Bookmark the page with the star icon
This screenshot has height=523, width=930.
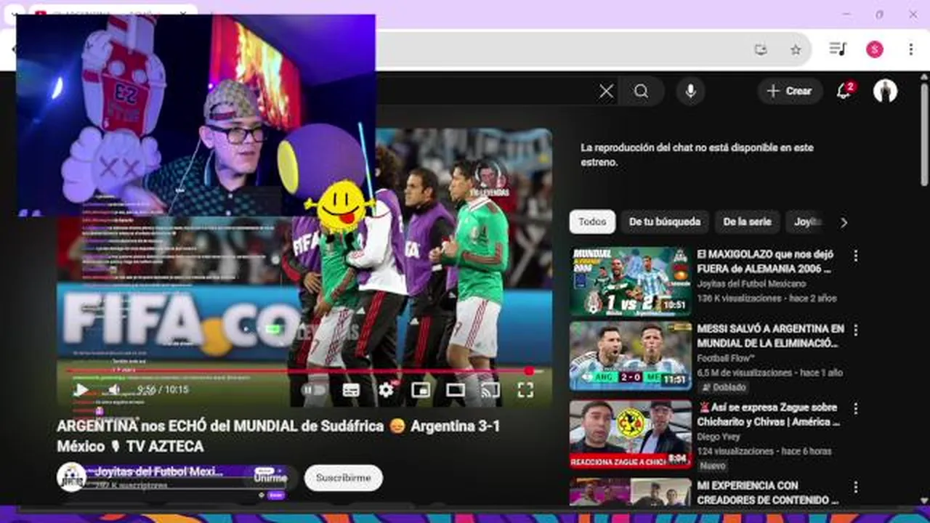pos(796,49)
